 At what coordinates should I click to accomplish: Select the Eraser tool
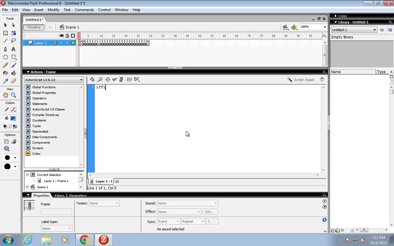pyautogui.click(x=14, y=81)
